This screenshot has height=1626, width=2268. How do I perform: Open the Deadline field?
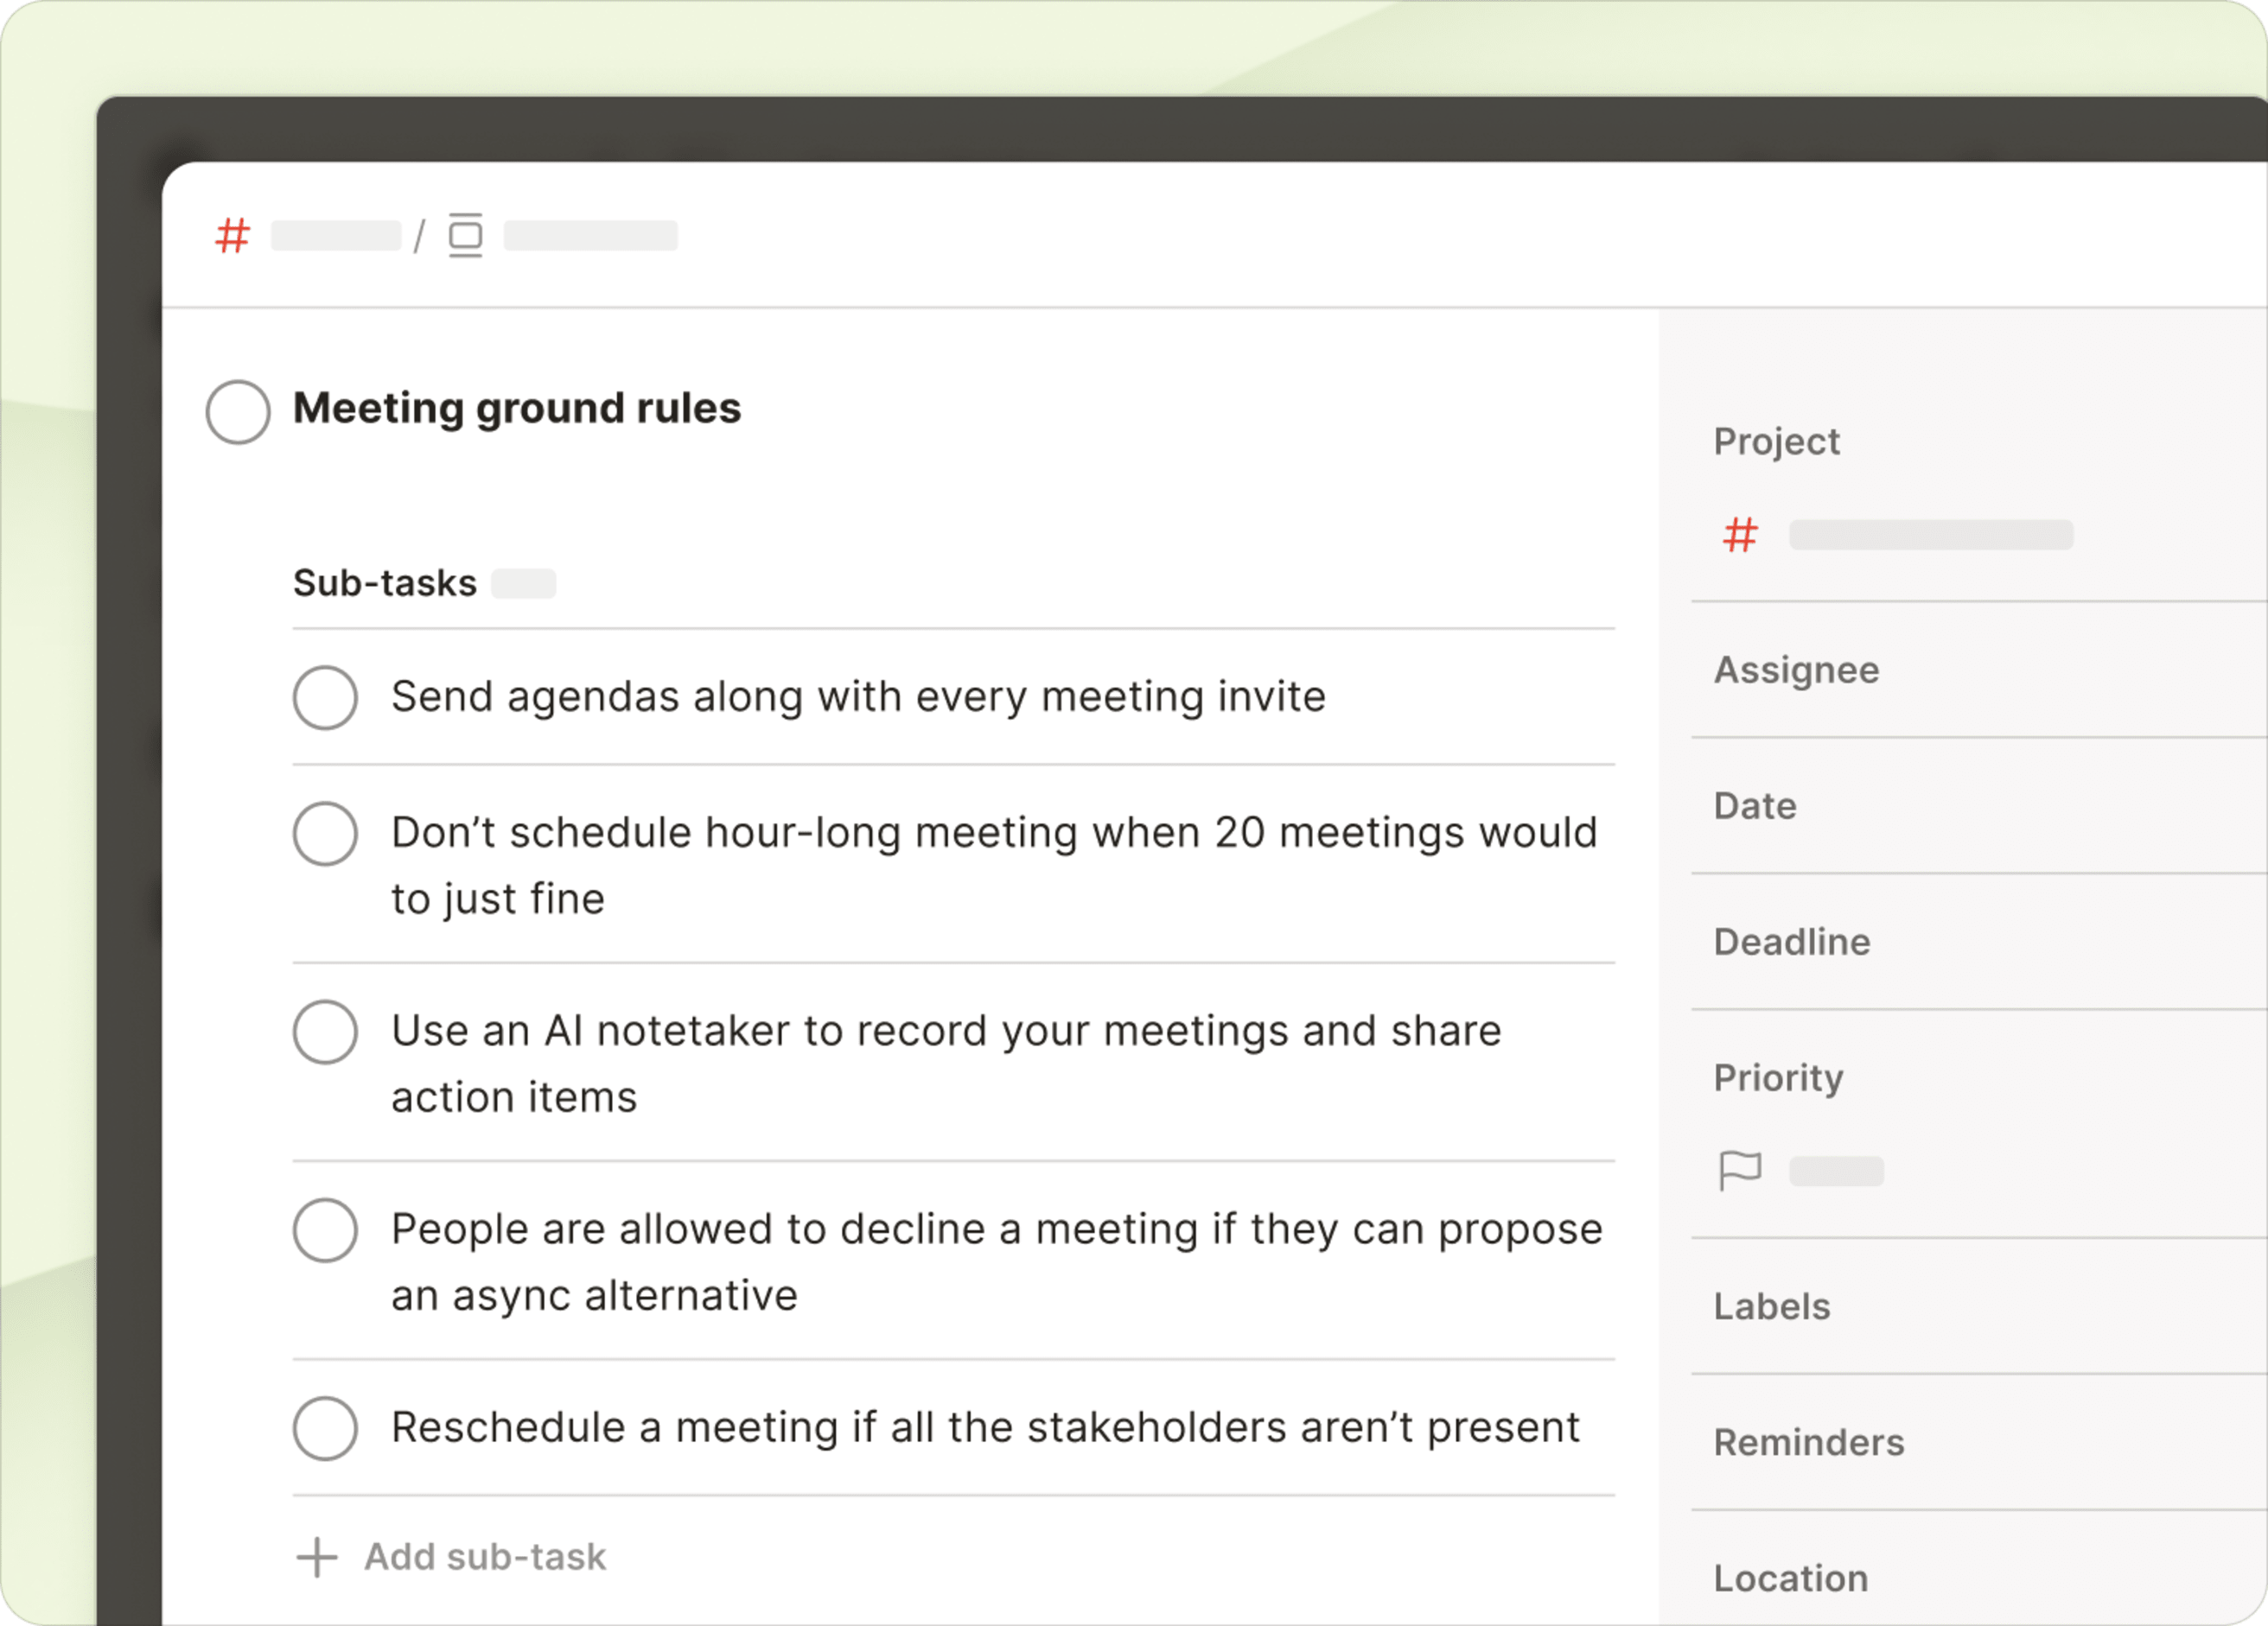(1792, 942)
